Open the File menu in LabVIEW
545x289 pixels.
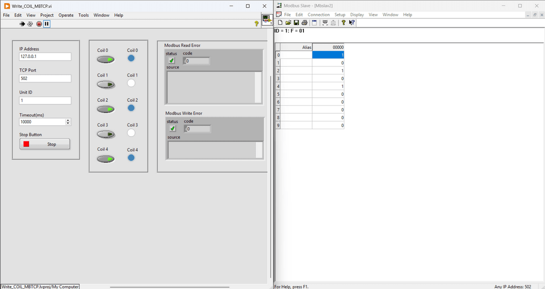click(x=6, y=15)
